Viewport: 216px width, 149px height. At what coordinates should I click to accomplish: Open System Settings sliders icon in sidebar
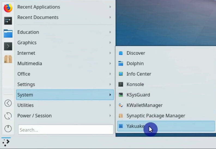tap(8, 21)
